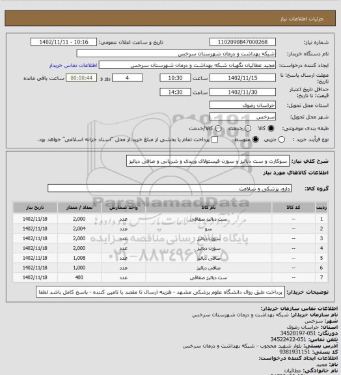The image size is (341, 375).
Task: Click the goods group field دارو، پزشکی و سلامت
Action: click(169, 188)
